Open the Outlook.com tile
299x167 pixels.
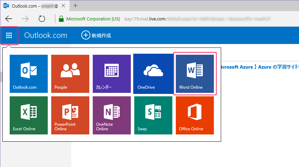(29, 74)
